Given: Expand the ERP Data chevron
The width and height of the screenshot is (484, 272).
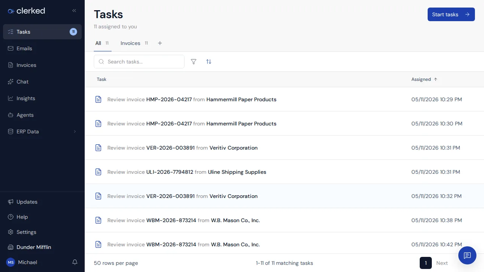Looking at the screenshot, I should (74, 131).
